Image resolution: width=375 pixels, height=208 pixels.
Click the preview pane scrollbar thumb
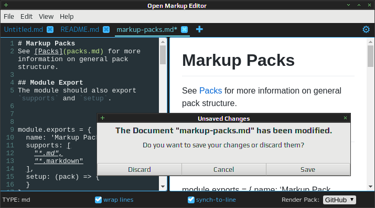click(x=370, y=56)
